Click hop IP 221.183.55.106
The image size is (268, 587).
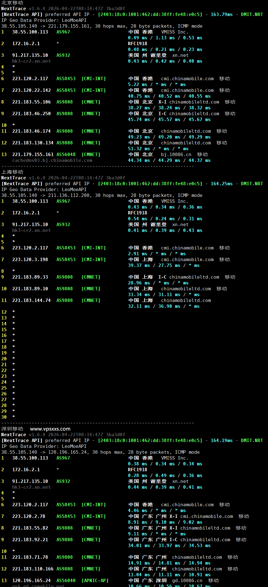(32, 102)
